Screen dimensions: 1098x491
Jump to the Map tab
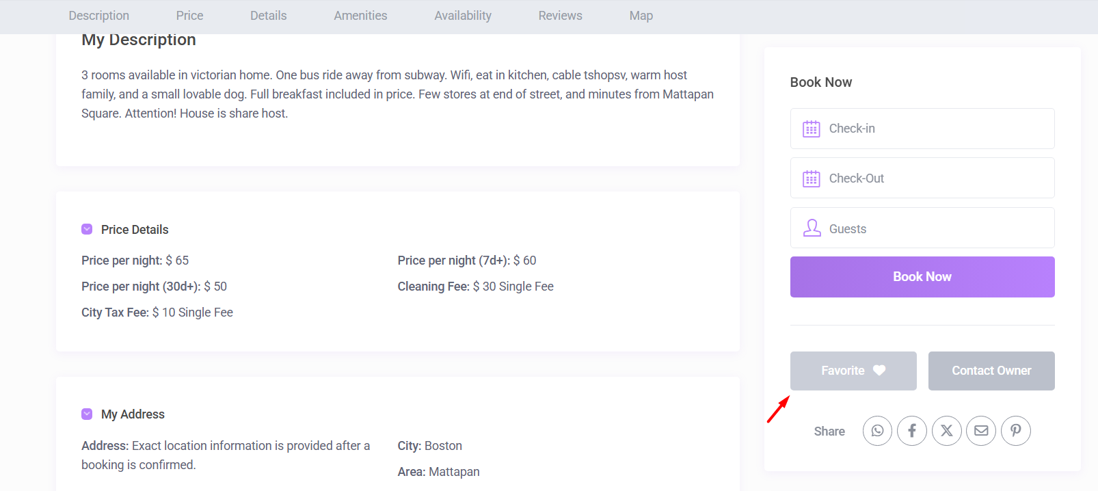(641, 16)
